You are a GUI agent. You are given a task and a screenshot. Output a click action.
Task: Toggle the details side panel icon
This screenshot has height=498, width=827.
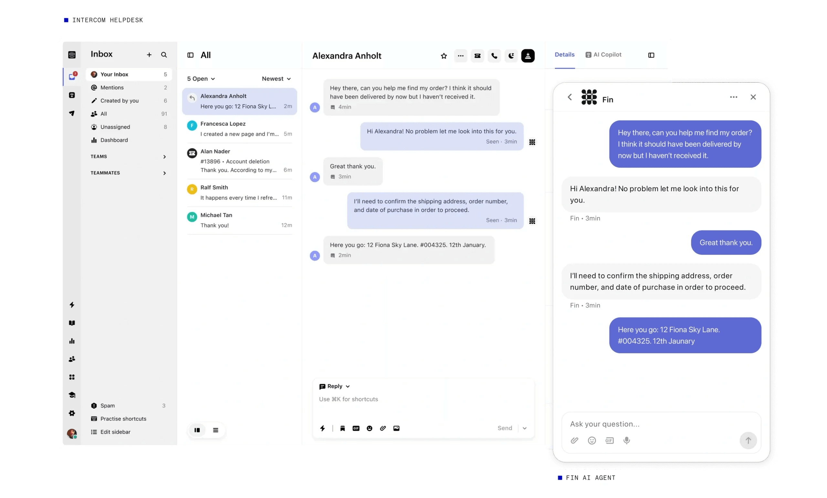651,55
